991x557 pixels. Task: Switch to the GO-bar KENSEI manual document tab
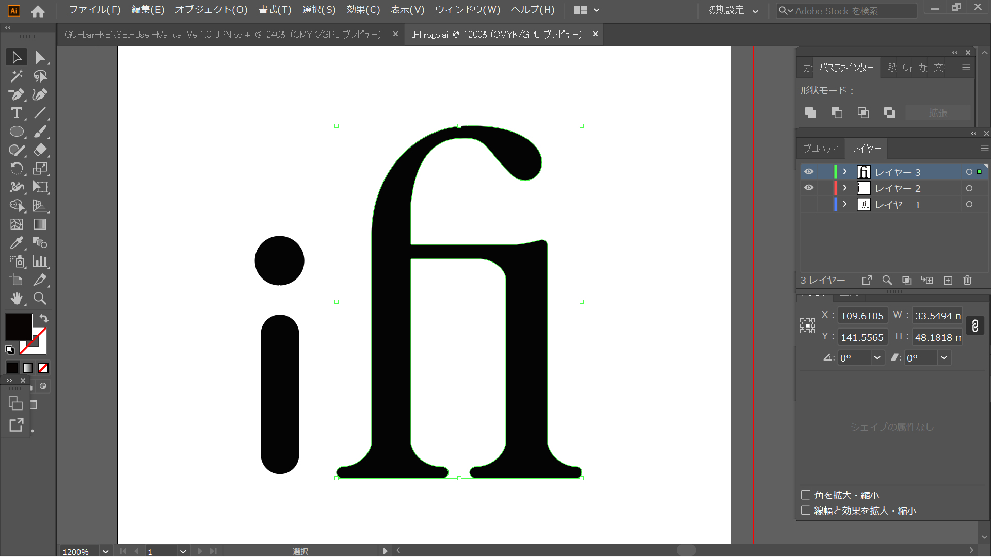click(222, 35)
